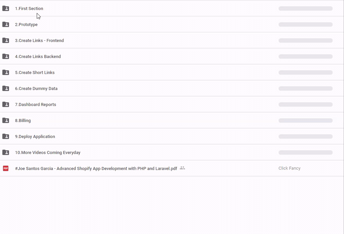Image resolution: width=344 pixels, height=234 pixels.
Task: Click folder icon for 5.Create Short Links
Action: [x=6, y=72]
